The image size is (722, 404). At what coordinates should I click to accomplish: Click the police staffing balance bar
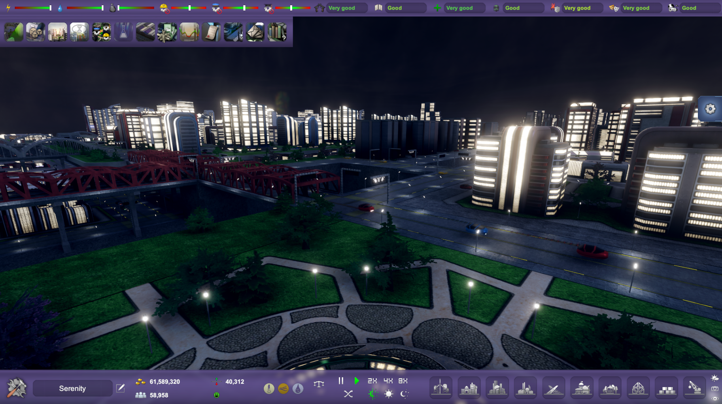(241, 8)
